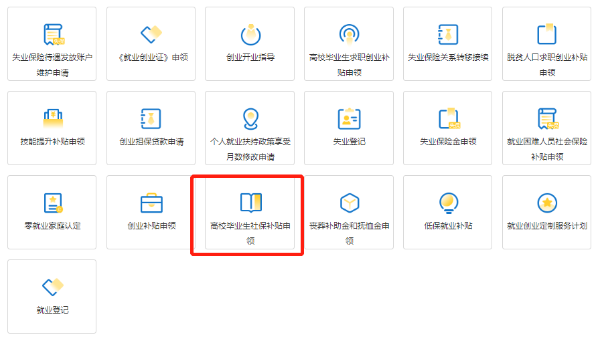
Task: Select the 丧葬补助金和抚恤金申领 text
Action: pos(350,233)
